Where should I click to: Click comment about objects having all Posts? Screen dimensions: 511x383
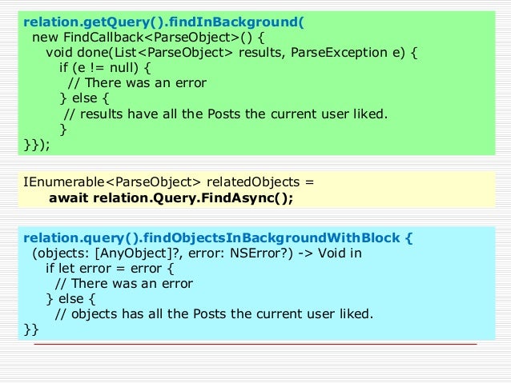coord(214,314)
